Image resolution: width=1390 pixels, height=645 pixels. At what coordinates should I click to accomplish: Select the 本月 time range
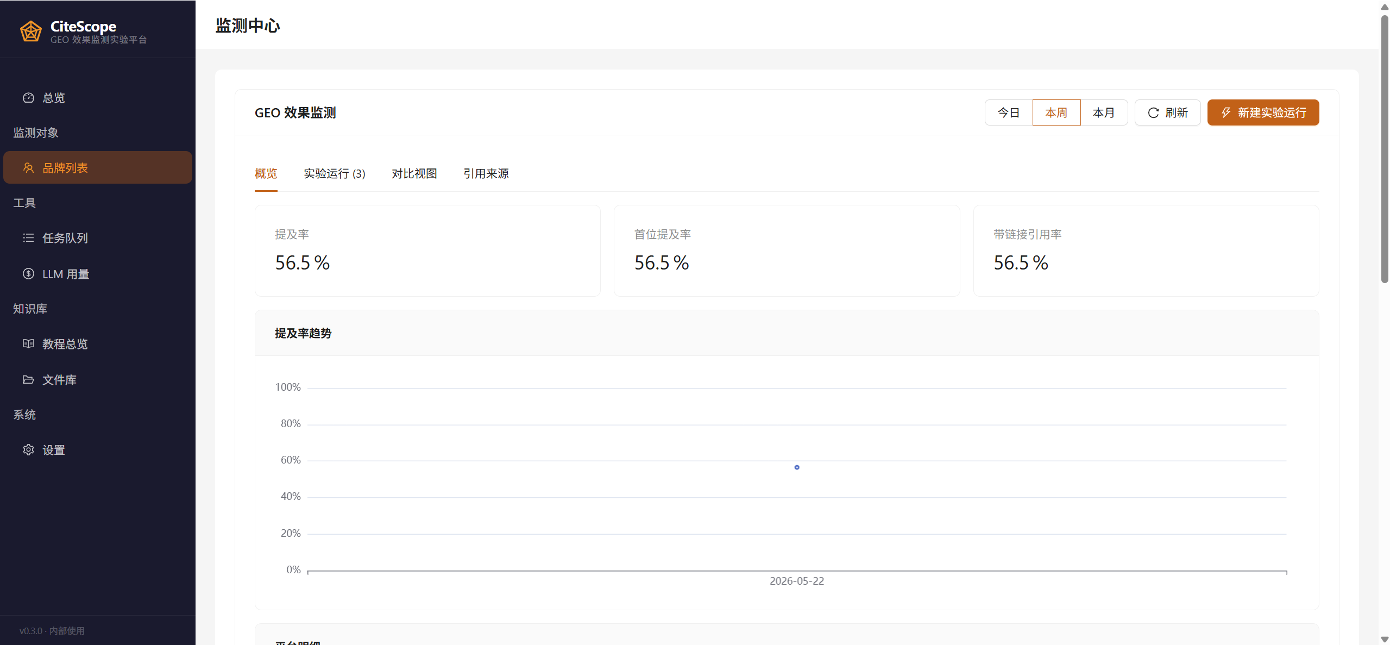point(1104,112)
